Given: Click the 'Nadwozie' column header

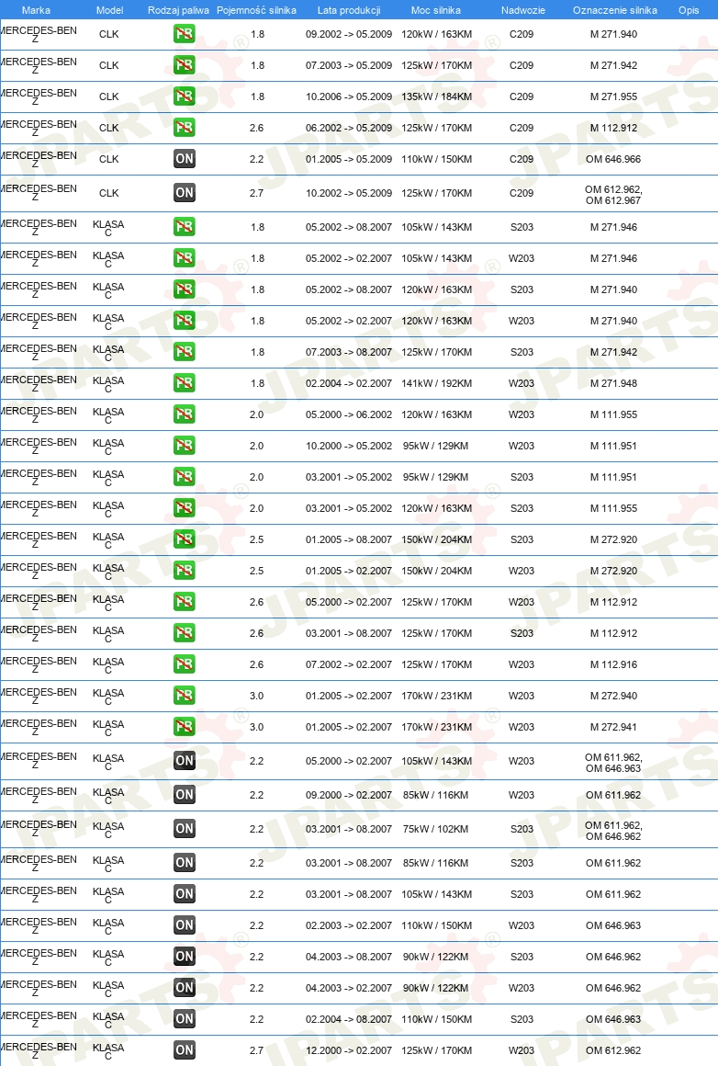Looking at the screenshot, I should (x=522, y=10).
